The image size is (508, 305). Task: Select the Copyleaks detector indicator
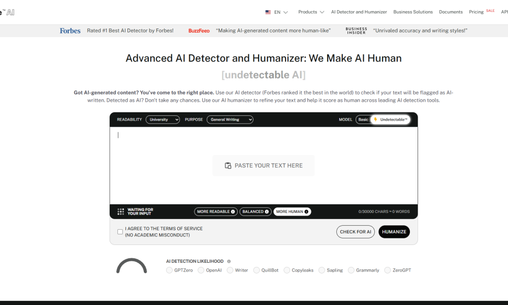[x=287, y=270]
